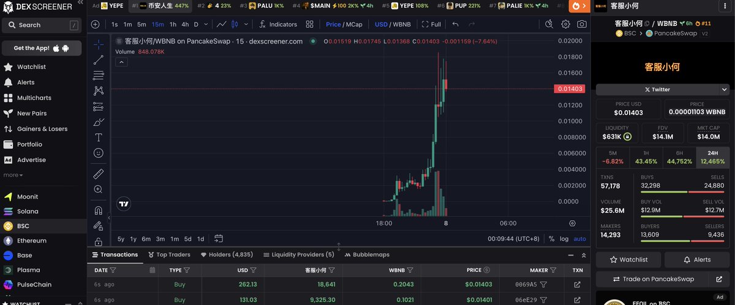Open the Indicators dialog
The height and width of the screenshot is (305, 735).
(x=277, y=24)
